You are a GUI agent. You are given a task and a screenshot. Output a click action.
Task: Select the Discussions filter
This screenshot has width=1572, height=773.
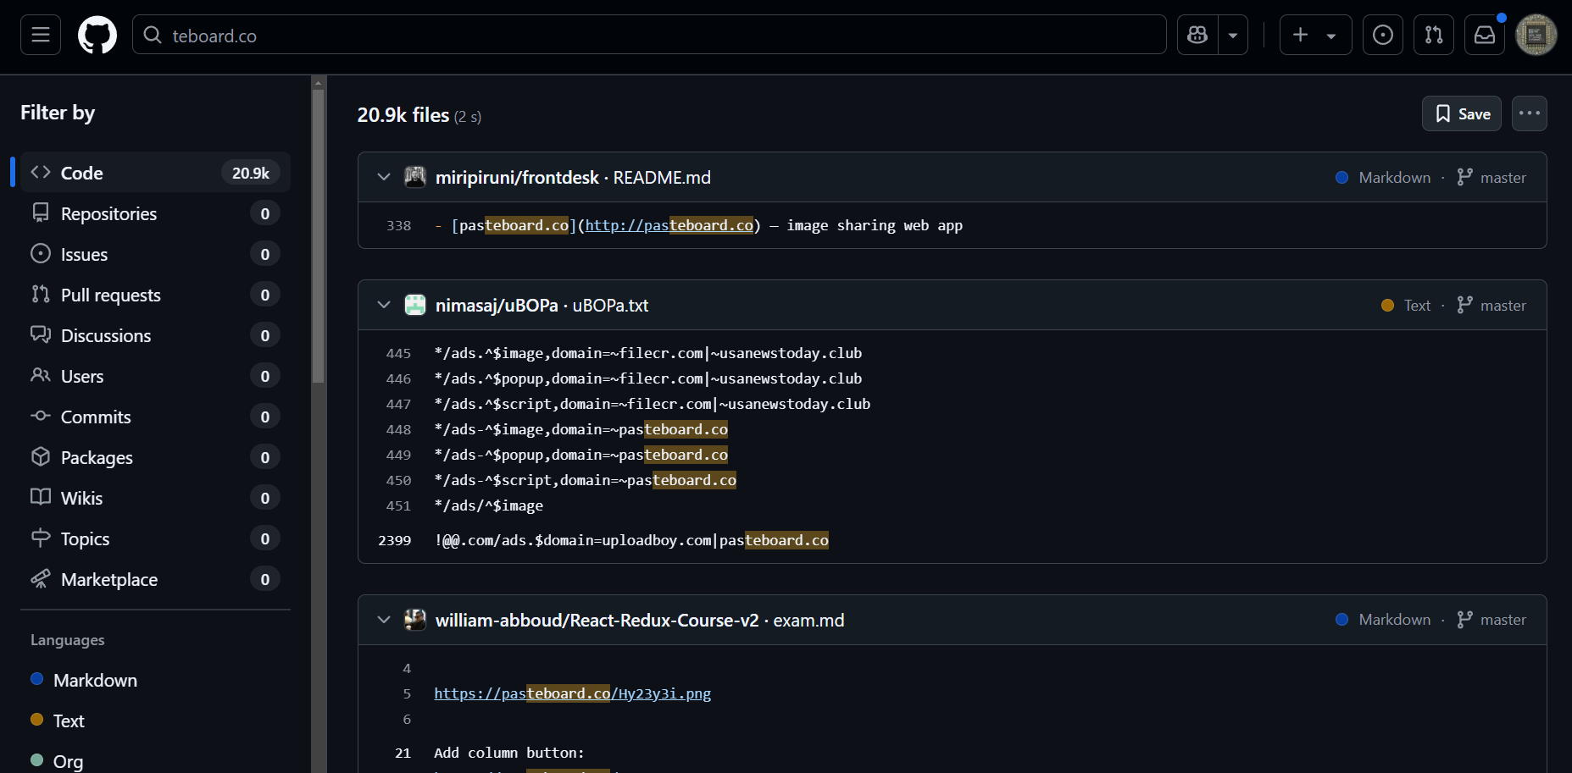click(x=155, y=335)
